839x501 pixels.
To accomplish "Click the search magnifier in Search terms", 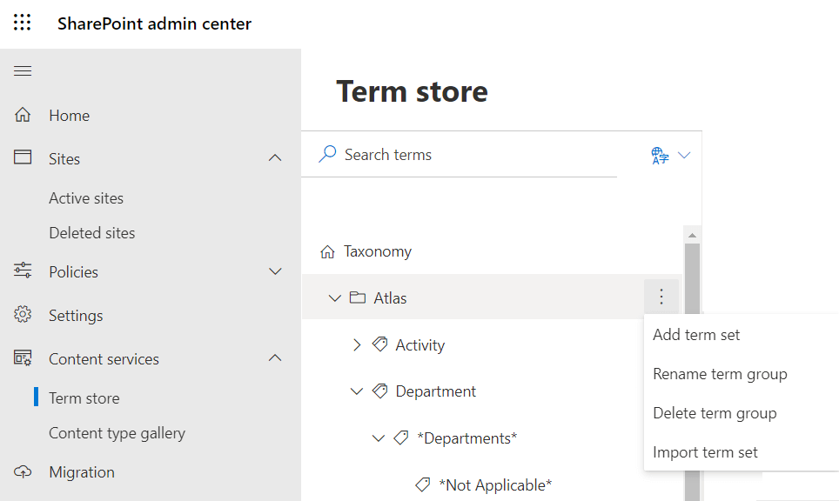I will (326, 154).
